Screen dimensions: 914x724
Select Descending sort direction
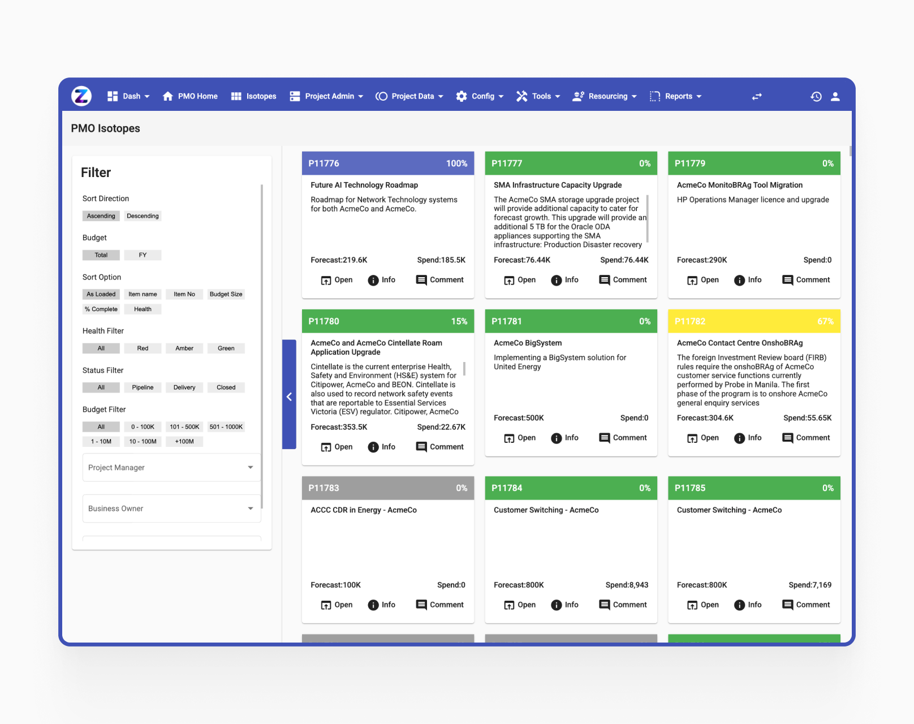143,216
